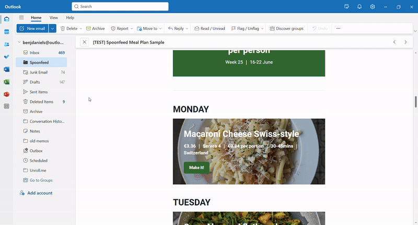This screenshot has width=418, height=225.
Task: Open the People contacts icon
Action: click(7, 44)
